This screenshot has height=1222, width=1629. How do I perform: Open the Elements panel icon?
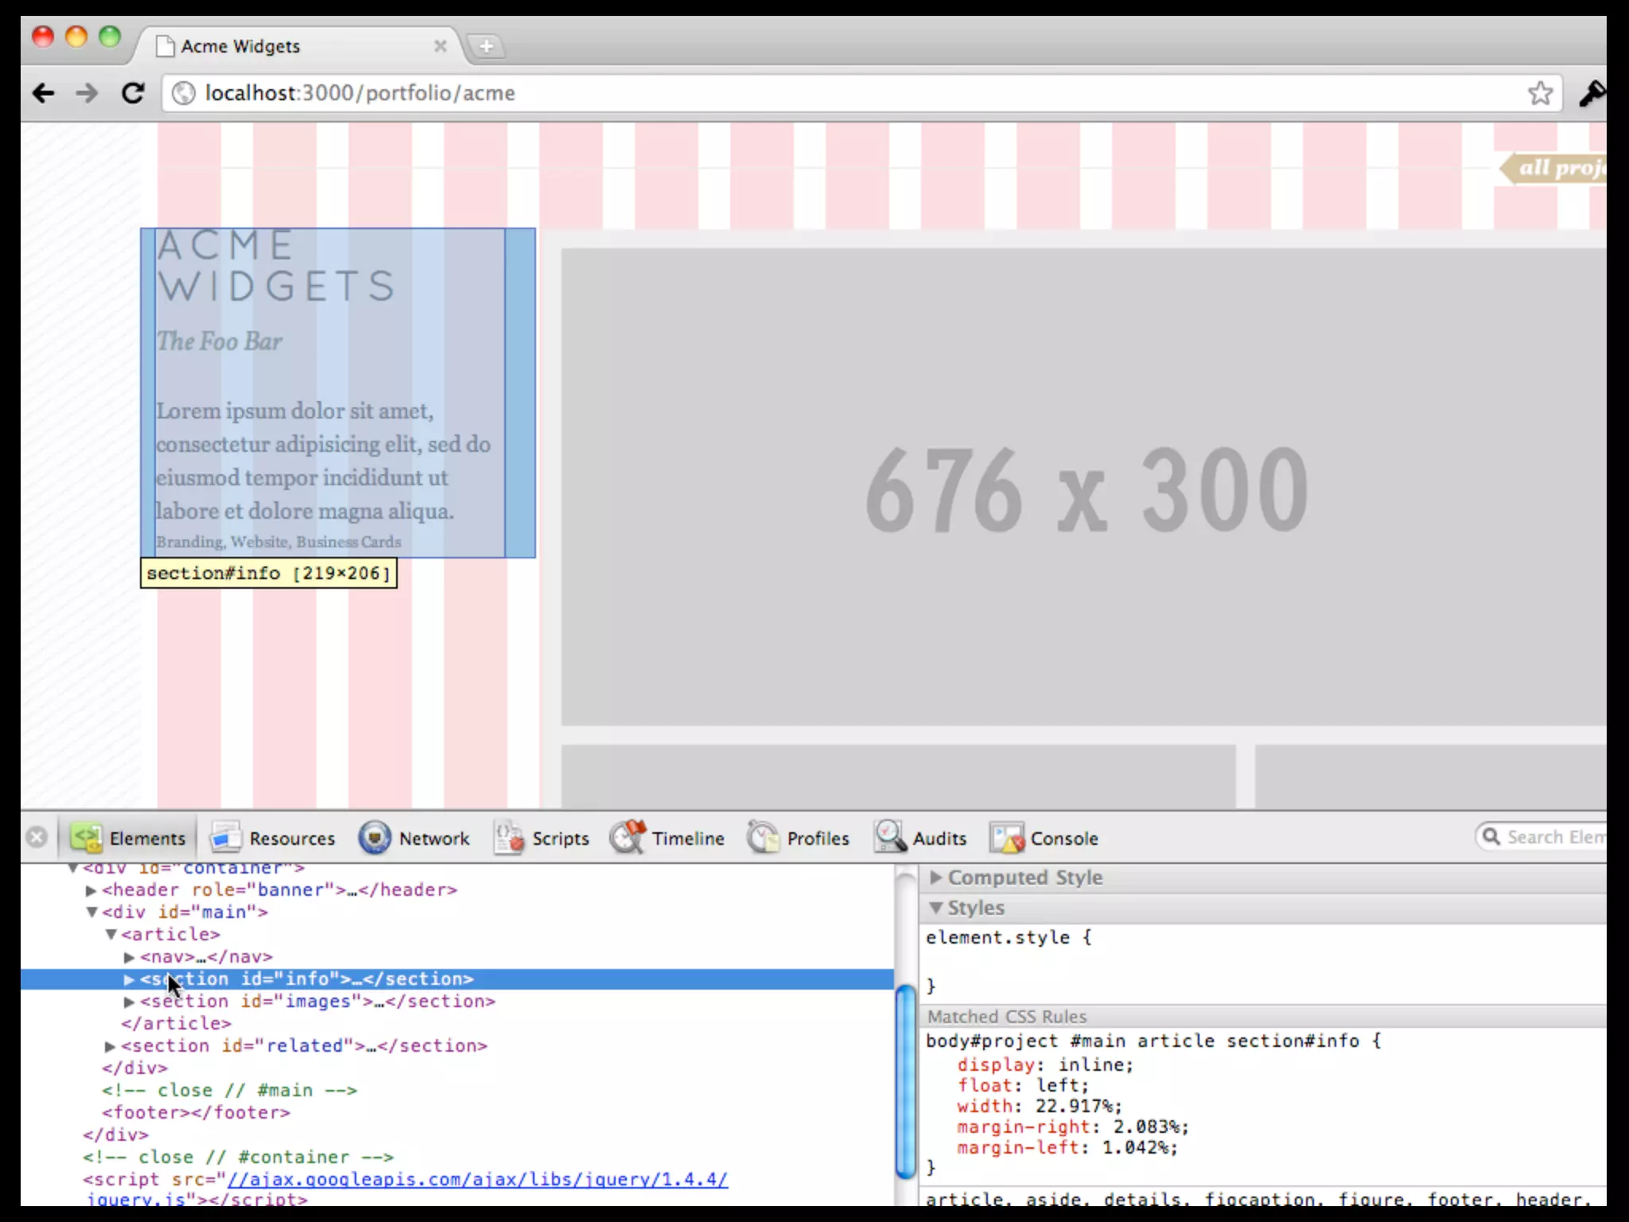(x=86, y=838)
